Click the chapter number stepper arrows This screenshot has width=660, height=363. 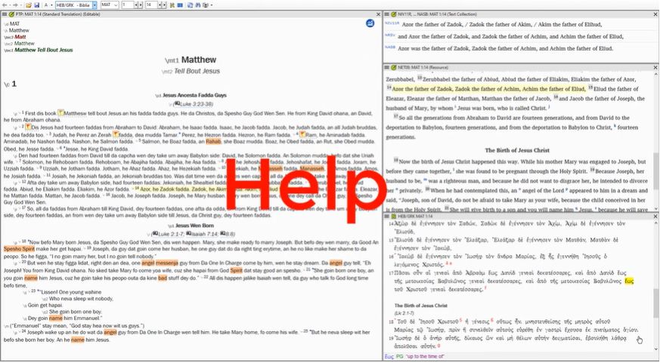[138, 5]
